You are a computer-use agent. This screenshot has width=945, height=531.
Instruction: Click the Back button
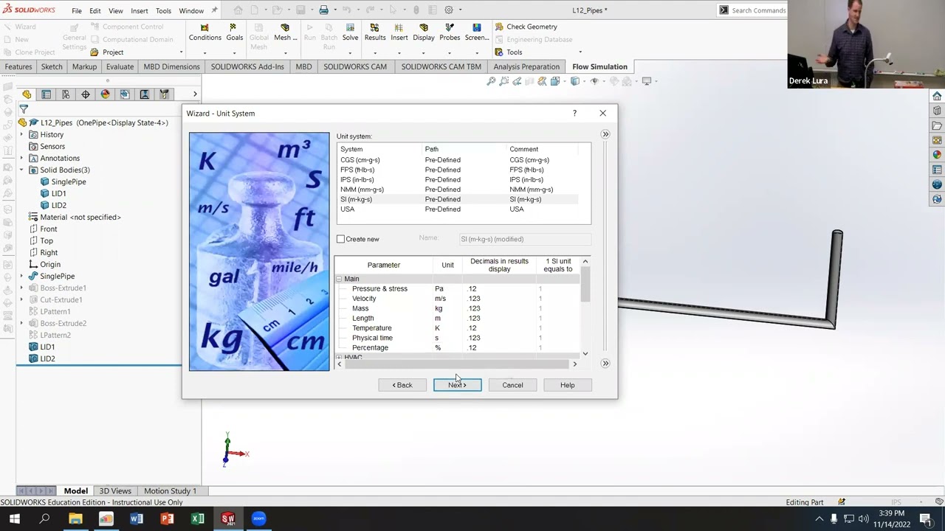402,385
